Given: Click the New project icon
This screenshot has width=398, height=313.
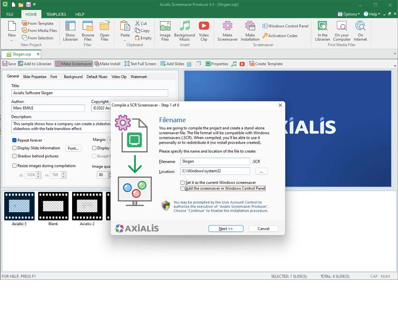Looking at the screenshot, I should coord(12,26).
